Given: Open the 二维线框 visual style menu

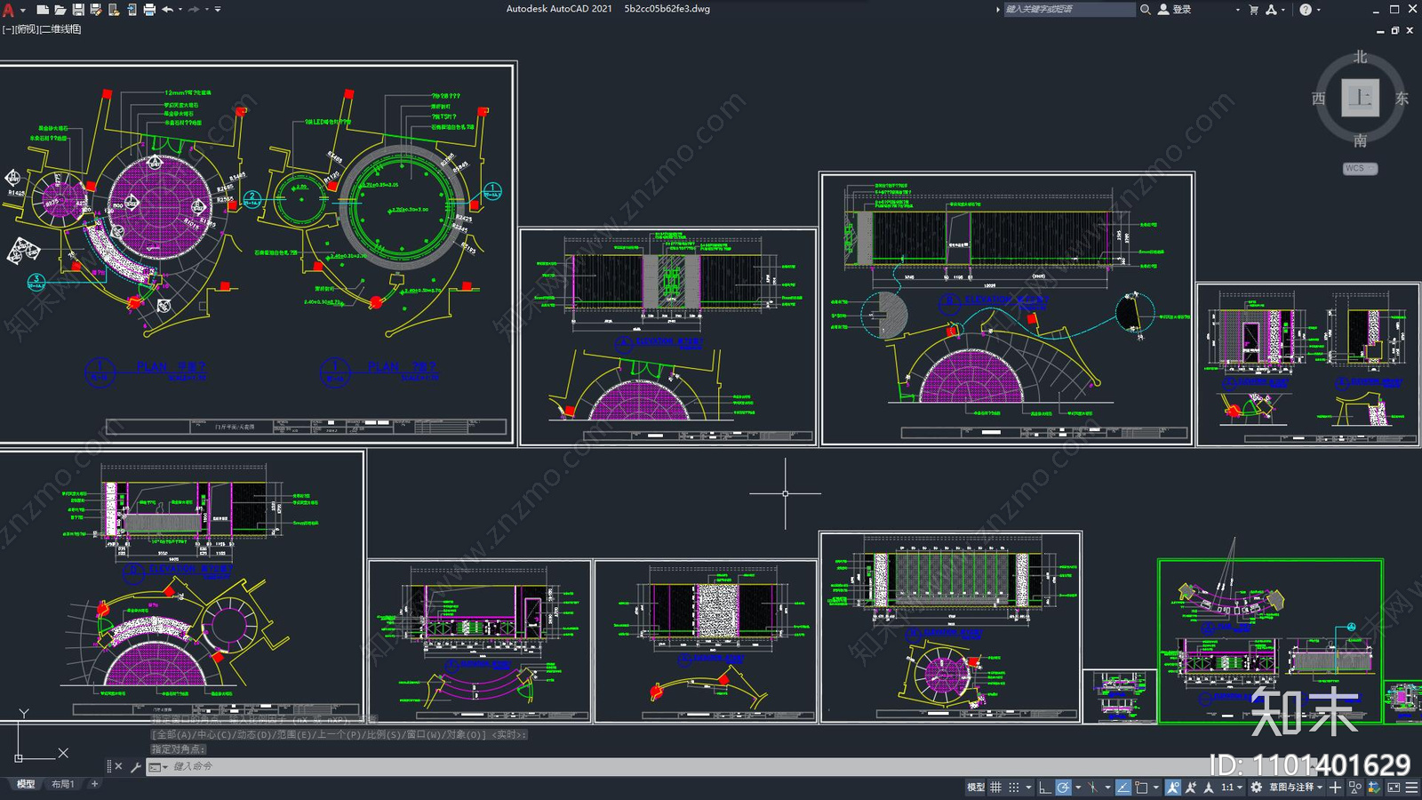Looking at the screenshot, I should pyautogui.click(x=61, y=29).
